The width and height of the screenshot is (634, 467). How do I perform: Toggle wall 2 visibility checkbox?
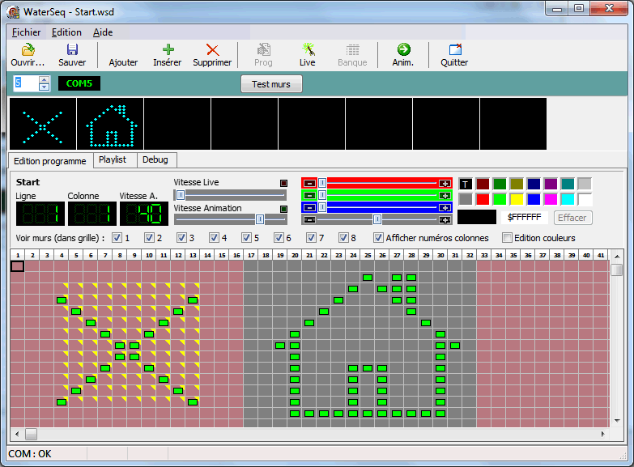[x=149, y=238]
